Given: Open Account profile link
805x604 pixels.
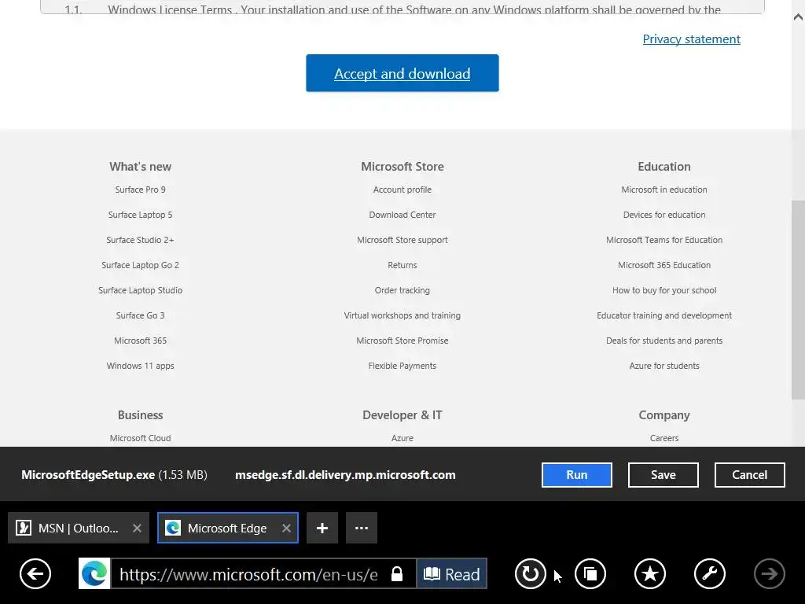Looking at the screenshot, I should click(x=402, y=190).
